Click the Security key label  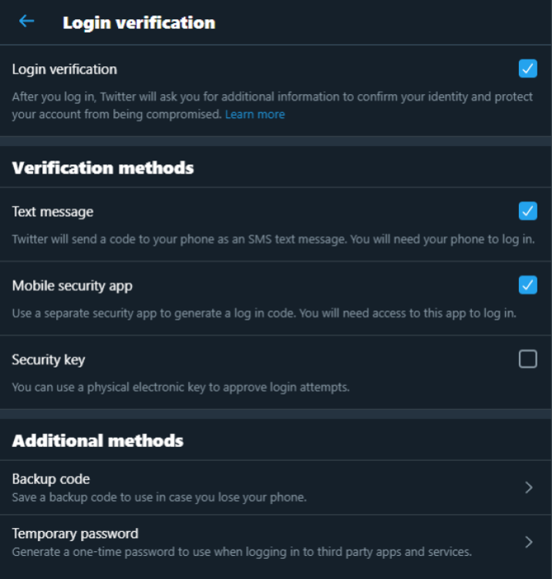click(49, 360)
